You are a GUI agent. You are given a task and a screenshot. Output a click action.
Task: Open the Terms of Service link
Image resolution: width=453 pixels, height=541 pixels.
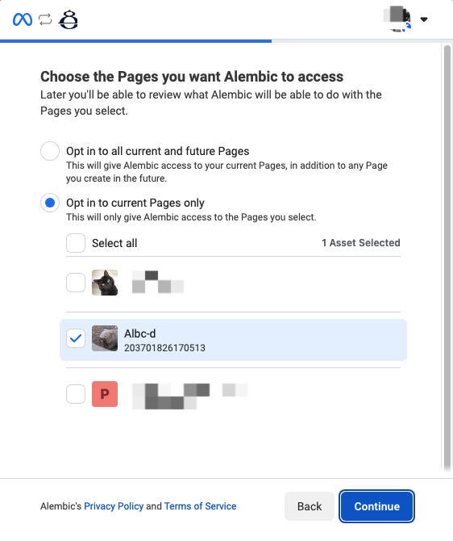point(200,506)
